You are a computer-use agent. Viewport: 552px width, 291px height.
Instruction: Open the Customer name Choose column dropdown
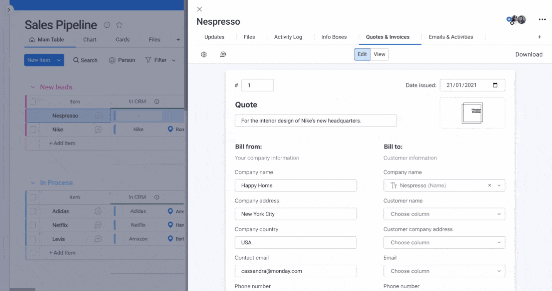[444, 214]
